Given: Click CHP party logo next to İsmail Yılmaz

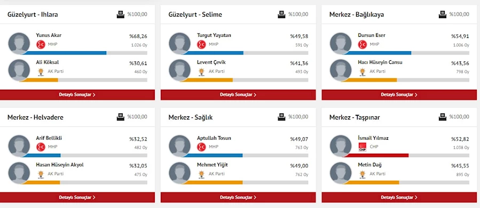Looking at the screenshot, I should pos(363,147).
